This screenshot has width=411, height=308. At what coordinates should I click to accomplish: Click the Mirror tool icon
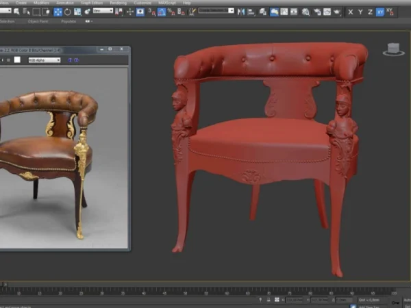[241, 12]
